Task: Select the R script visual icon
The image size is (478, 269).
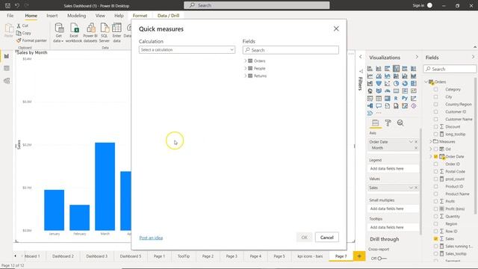Action: tap(396, 99)
